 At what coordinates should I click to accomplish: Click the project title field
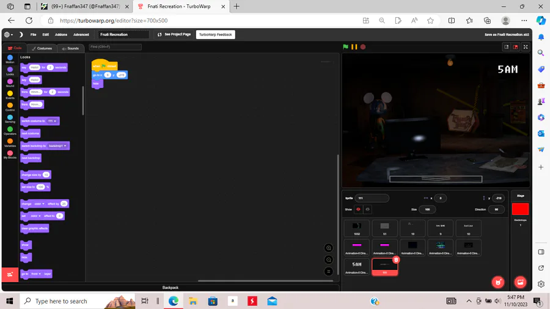coord(123,34)
